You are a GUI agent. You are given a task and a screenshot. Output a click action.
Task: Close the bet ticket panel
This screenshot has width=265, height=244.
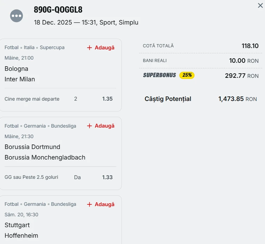coord(260,5)
